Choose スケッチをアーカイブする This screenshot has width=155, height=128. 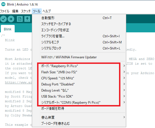79,24
